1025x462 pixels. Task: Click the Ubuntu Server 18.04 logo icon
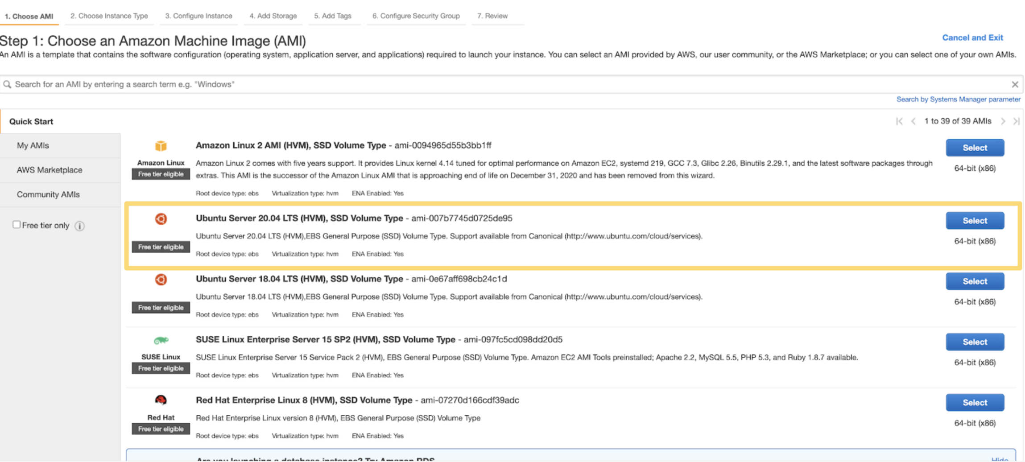coord(161,280)
